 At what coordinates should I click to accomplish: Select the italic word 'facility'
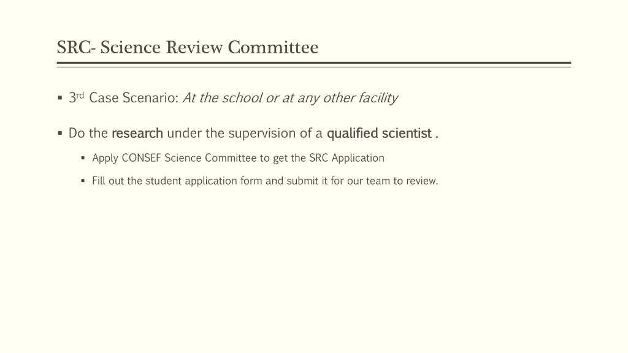tap(378, 97)
